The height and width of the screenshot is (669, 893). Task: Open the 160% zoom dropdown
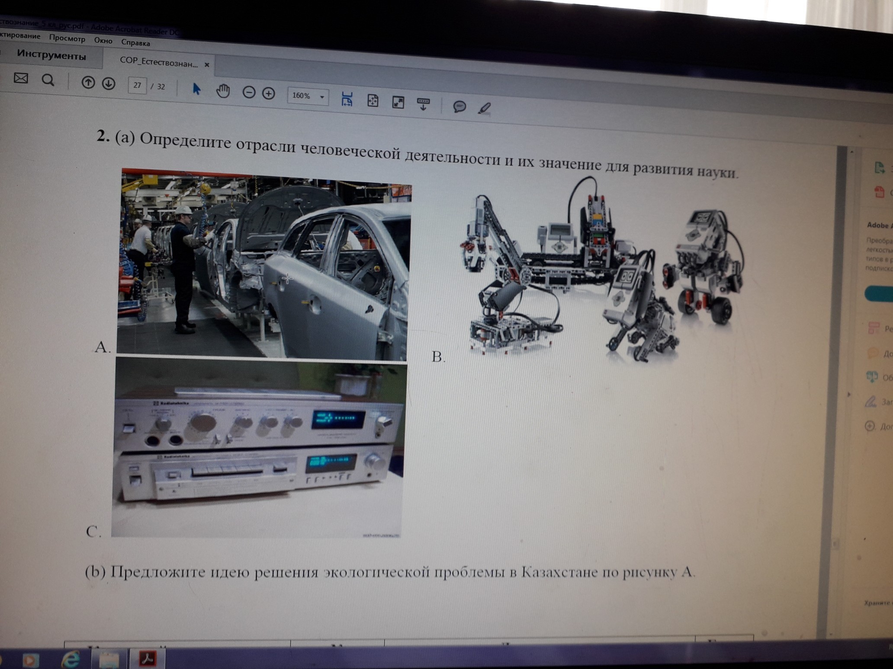(321, 97)
